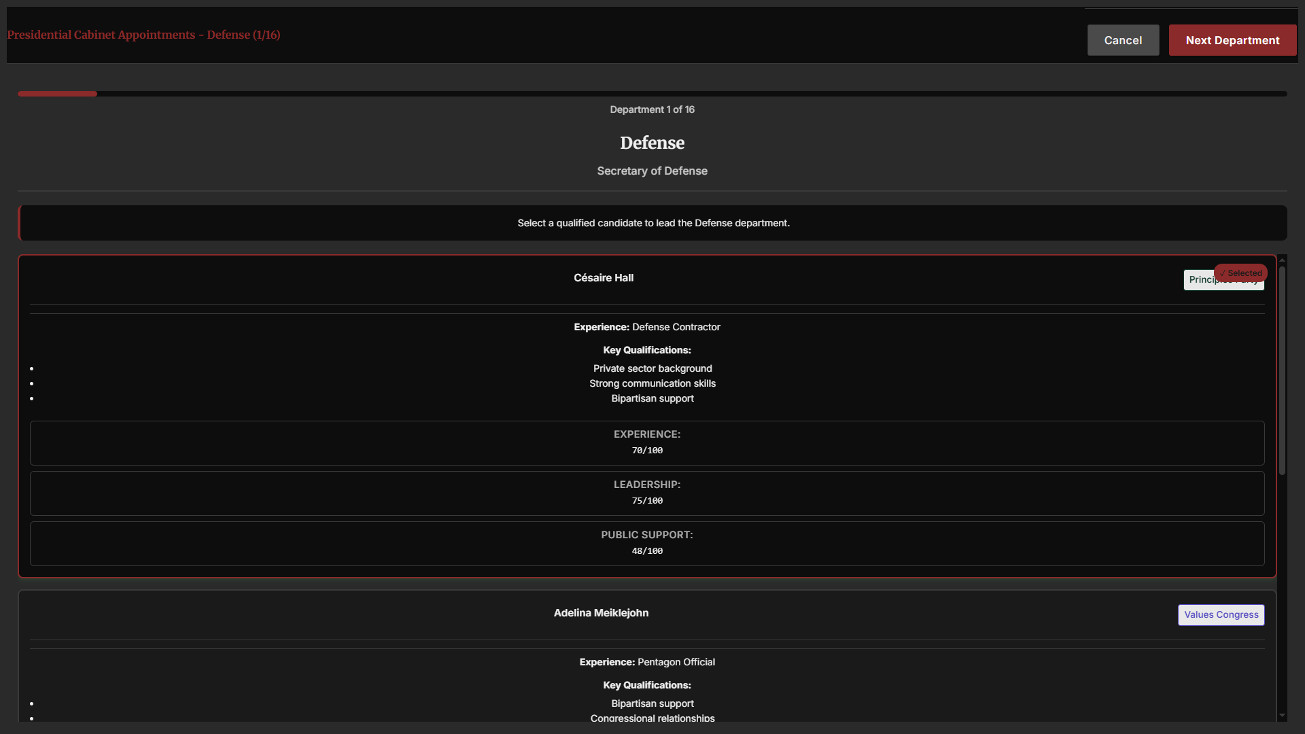Proceed with the Next Department button
The image size is (1305, 734).
(x=1232, y=40)
